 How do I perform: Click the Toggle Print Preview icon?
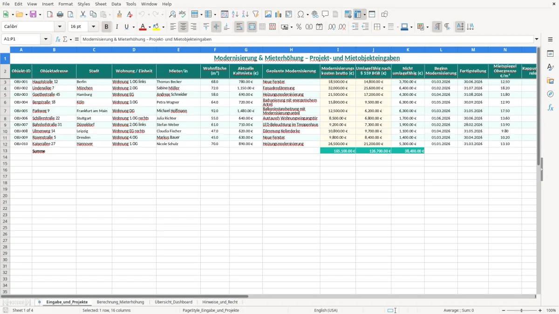(70, 14)
